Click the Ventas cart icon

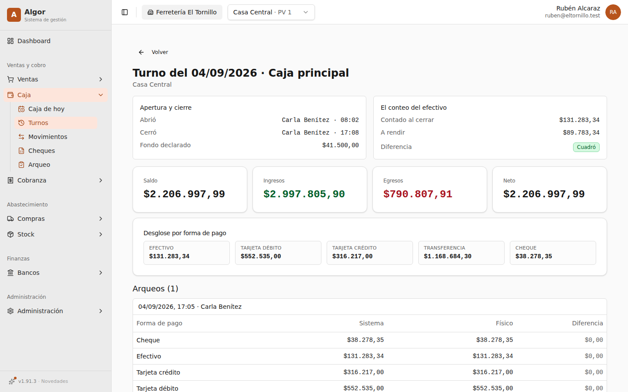[x=10, y=79]
